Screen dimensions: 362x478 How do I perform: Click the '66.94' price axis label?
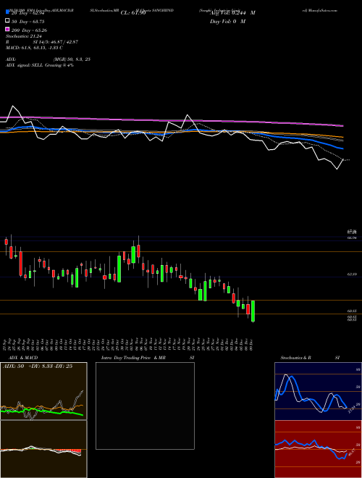pos(352,238)
